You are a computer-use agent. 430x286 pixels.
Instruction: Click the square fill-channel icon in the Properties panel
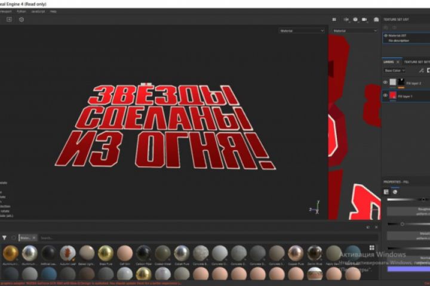tap(386, 192)
